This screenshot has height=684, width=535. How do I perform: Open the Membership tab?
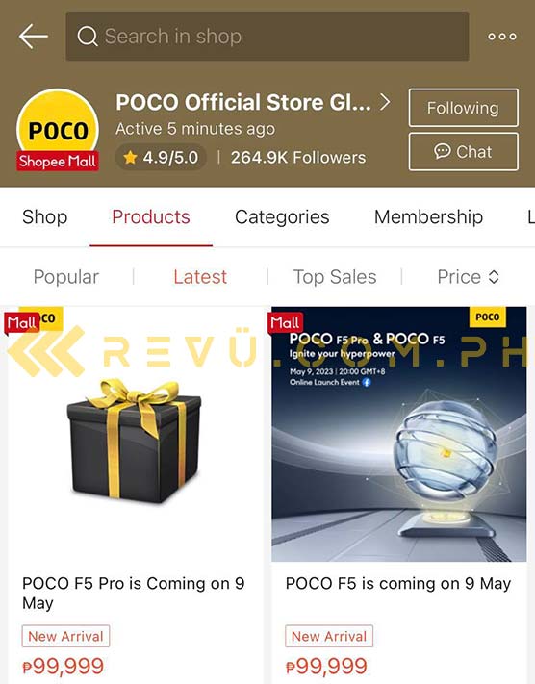(x=428, y=216)
